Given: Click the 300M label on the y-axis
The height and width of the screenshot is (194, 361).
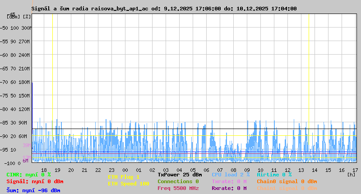Looking at the screenshot, I should click(27, 28).
